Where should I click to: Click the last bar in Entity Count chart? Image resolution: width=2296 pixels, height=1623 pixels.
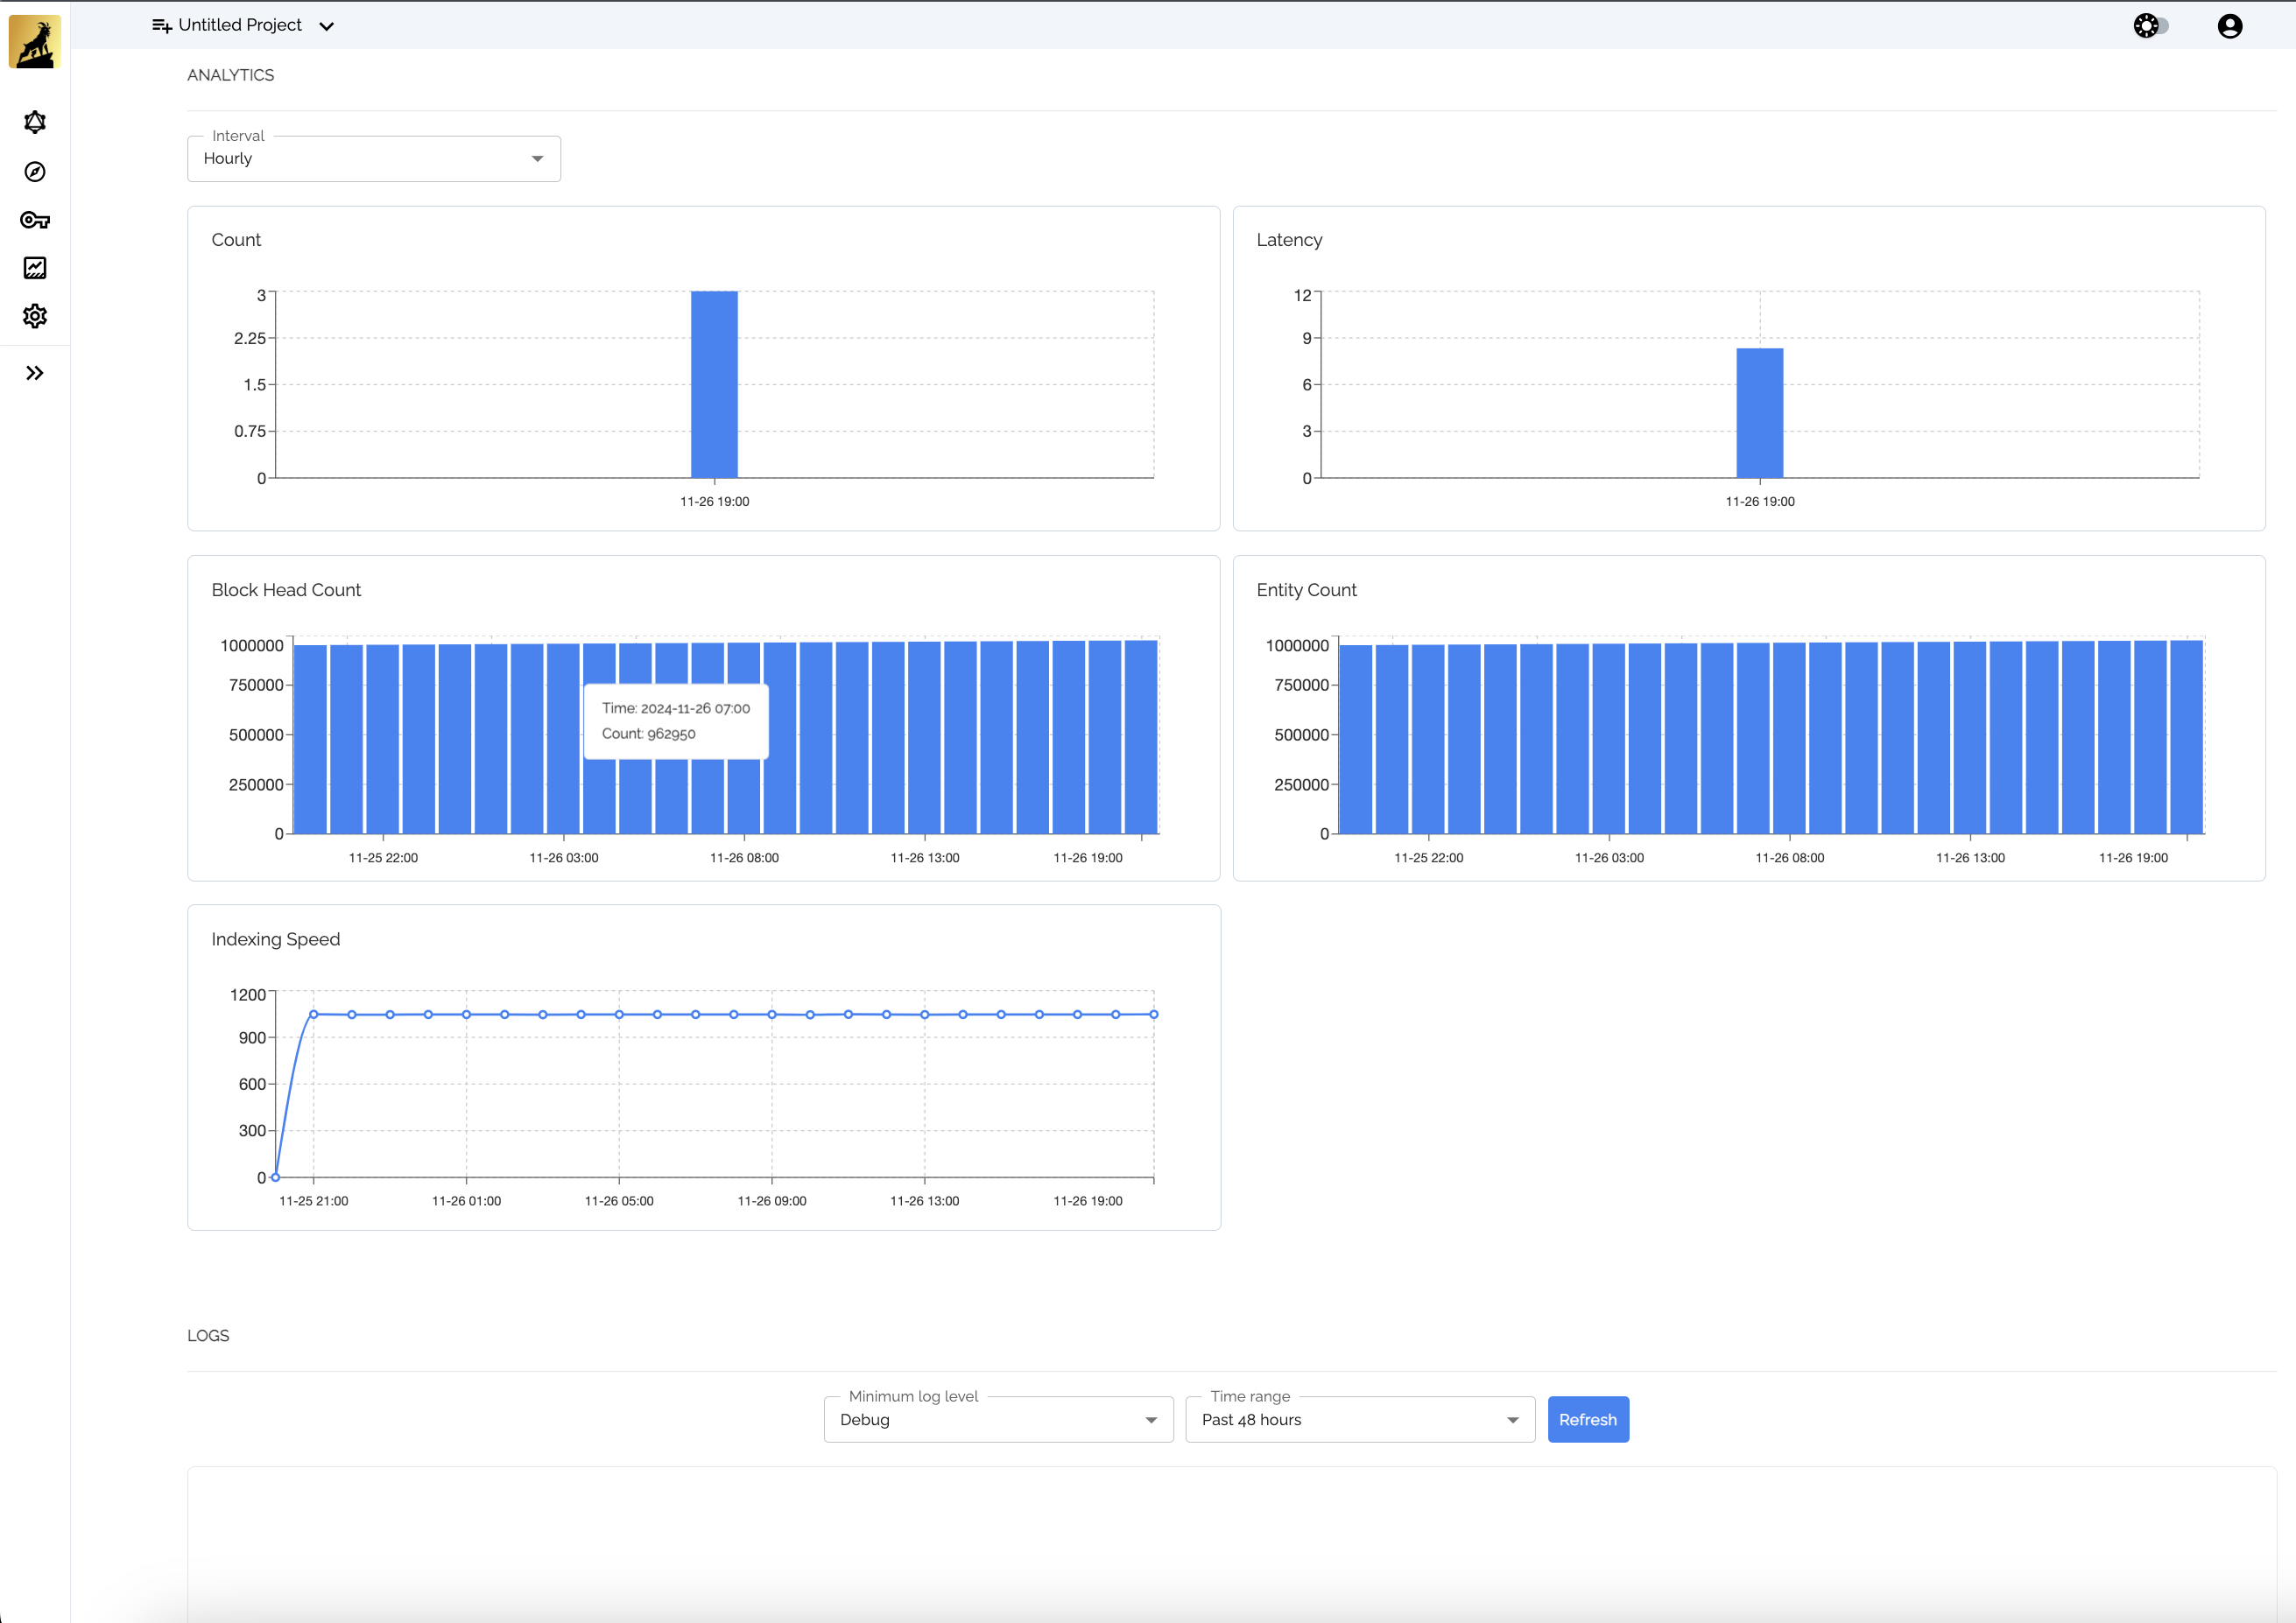[2186, 737]
